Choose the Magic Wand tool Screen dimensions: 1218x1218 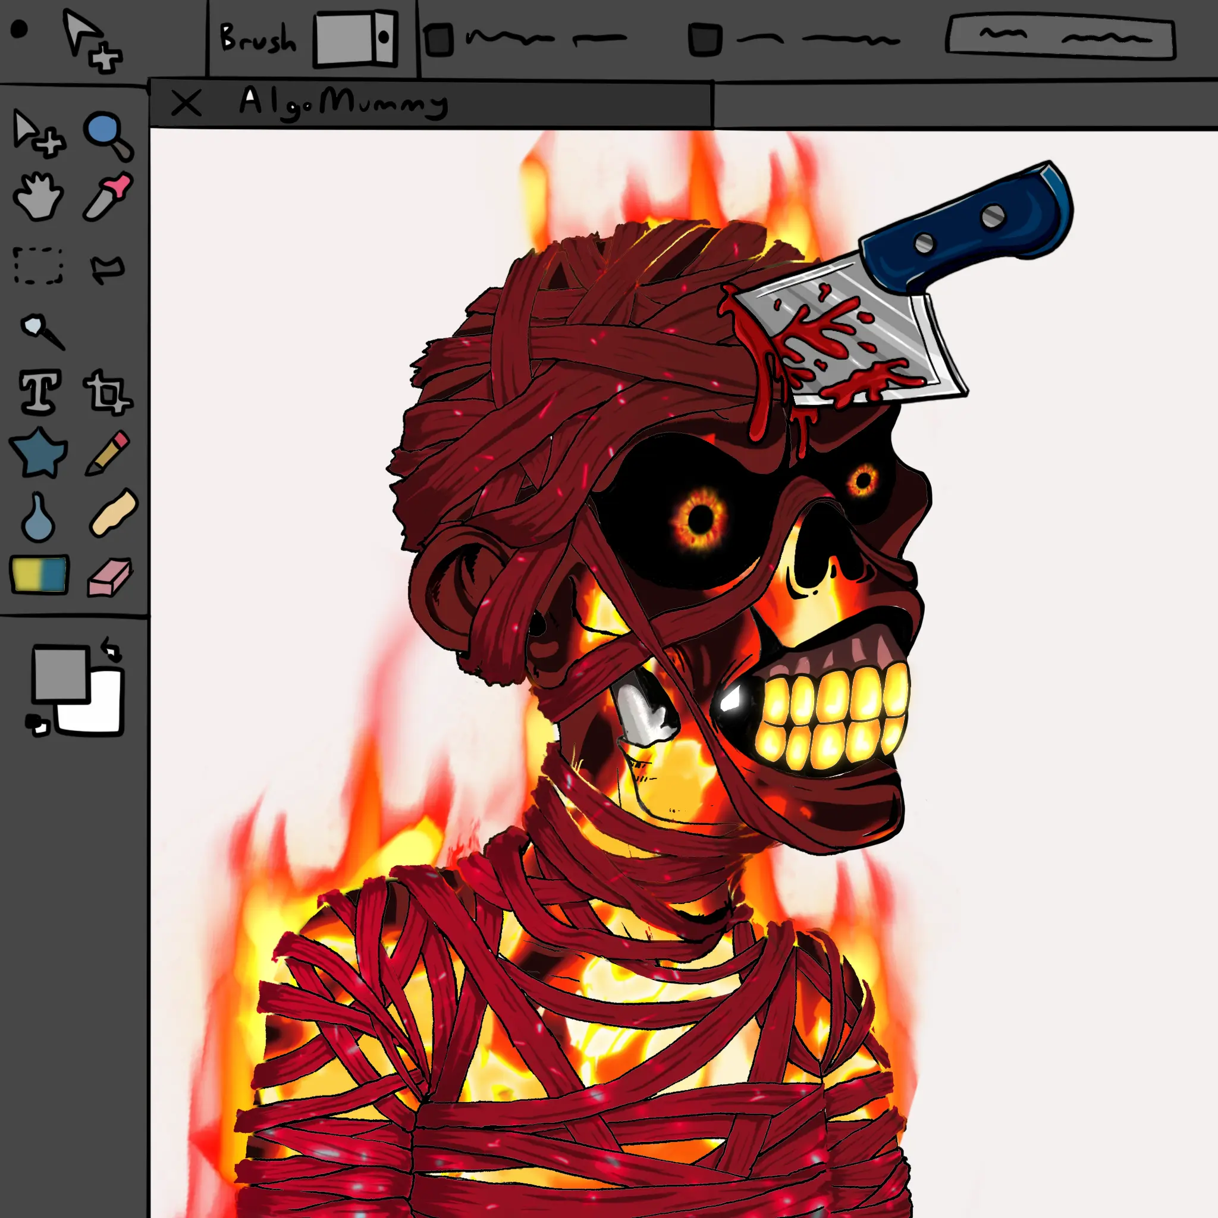pos(42,330)
